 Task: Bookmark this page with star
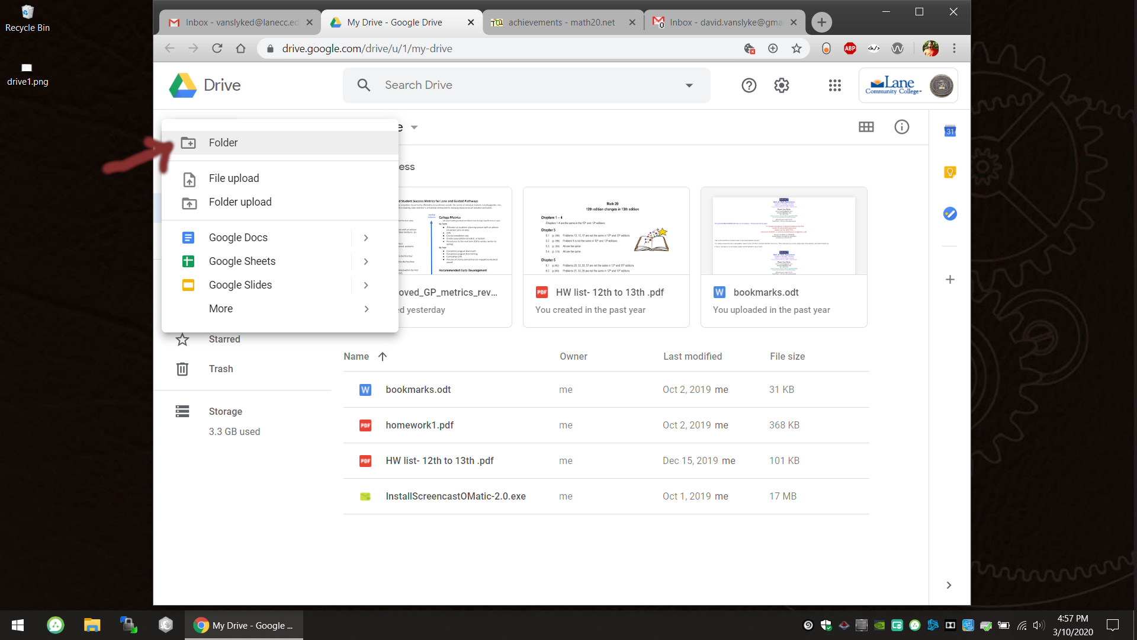pos(796,49)
